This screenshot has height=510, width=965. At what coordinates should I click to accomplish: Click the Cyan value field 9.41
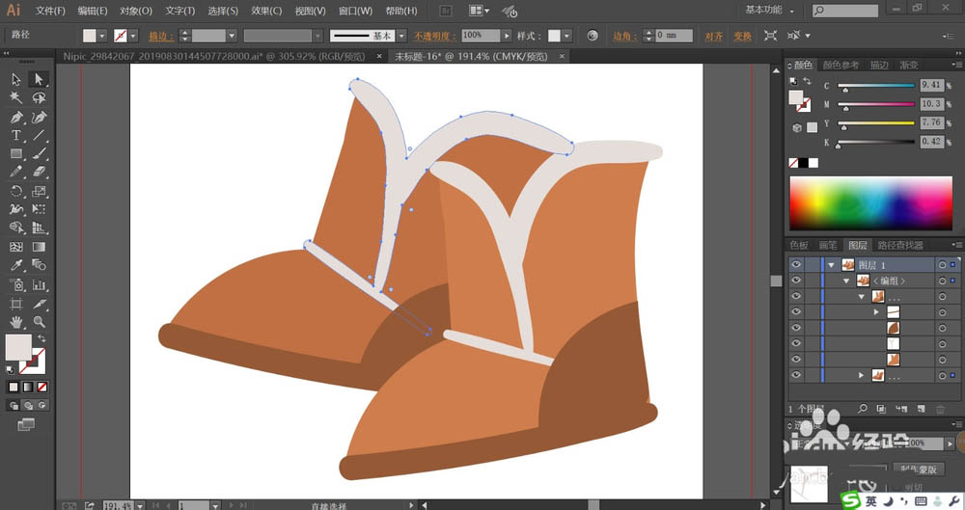(x=931, y=85)
